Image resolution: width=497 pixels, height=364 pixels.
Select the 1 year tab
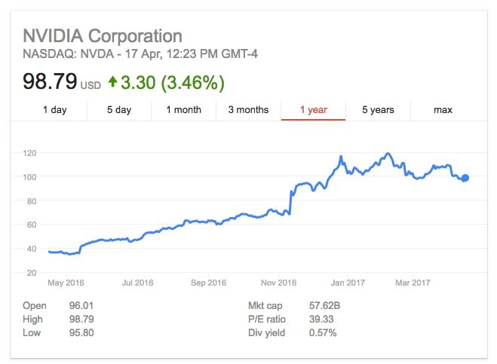[x=313, y=110]
